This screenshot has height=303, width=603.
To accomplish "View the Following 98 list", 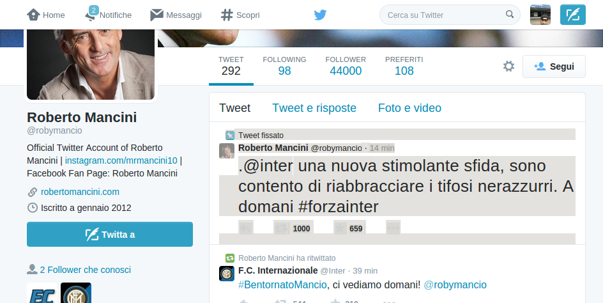I will pos(284,66).
